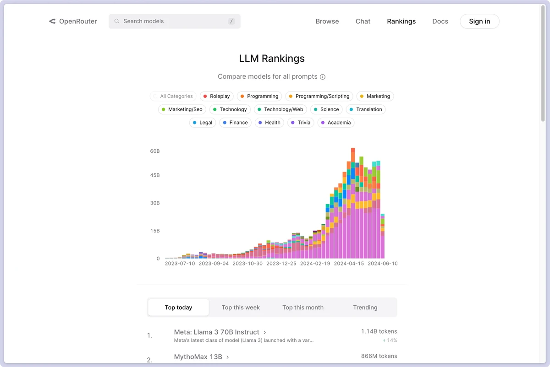Go to the Rankings page
The height and width of the screenshot is (367, 550).
(x=401, y=21)
